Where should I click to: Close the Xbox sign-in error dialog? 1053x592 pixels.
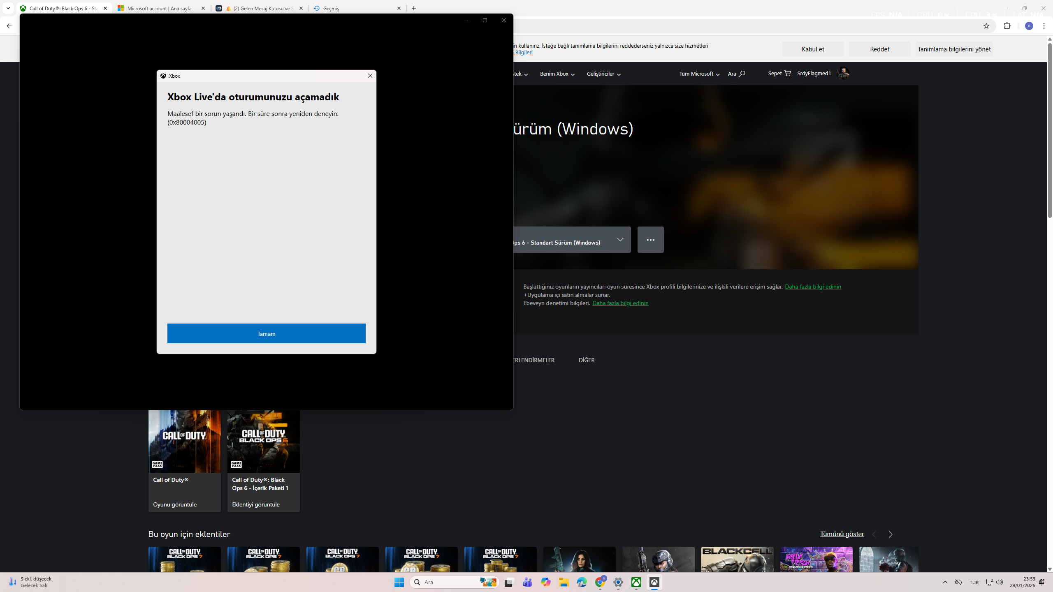(370, 76)
